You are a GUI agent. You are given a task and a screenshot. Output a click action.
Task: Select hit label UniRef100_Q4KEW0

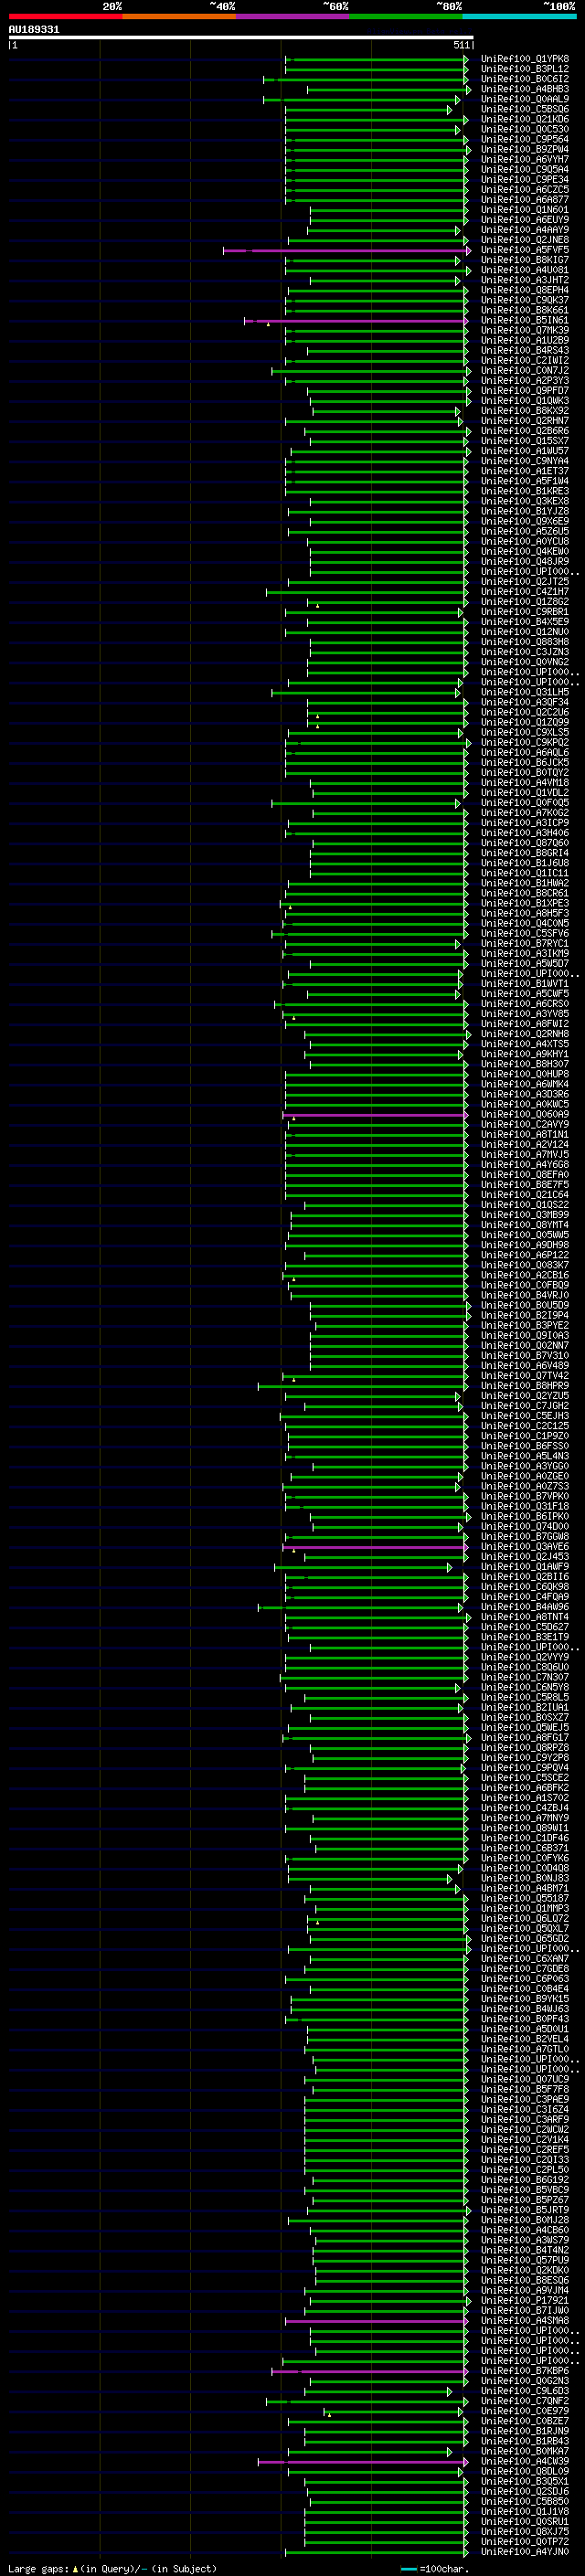[525, 552]
